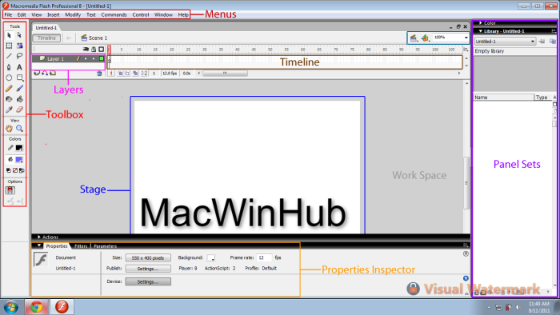Open the Commands menu
The height and width of the screenshot is (315, 560).
114,14
